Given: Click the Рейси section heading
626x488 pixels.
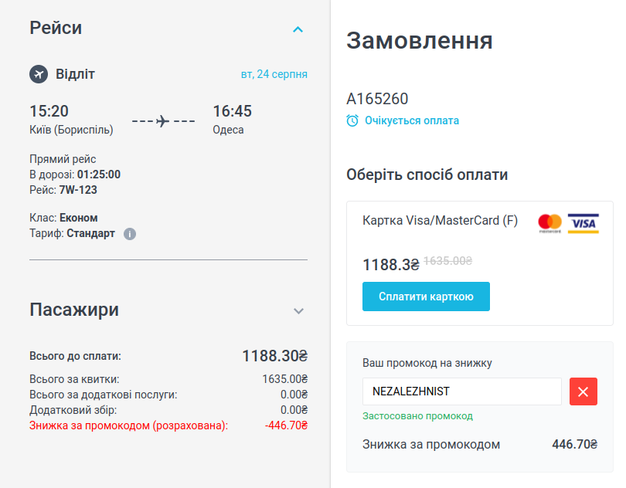Looking at the screenshot, I should click(56, 28).
